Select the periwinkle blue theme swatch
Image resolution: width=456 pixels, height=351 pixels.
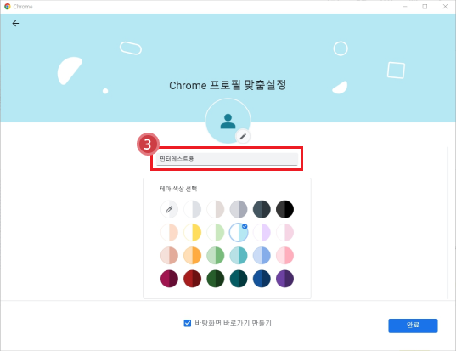[262, 256]
